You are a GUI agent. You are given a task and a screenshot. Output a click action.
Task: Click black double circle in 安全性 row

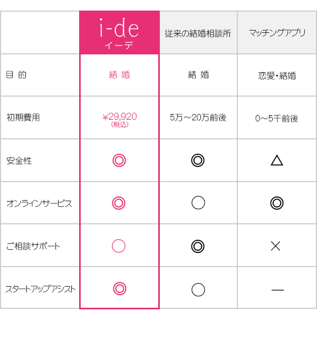click(198, 160)
